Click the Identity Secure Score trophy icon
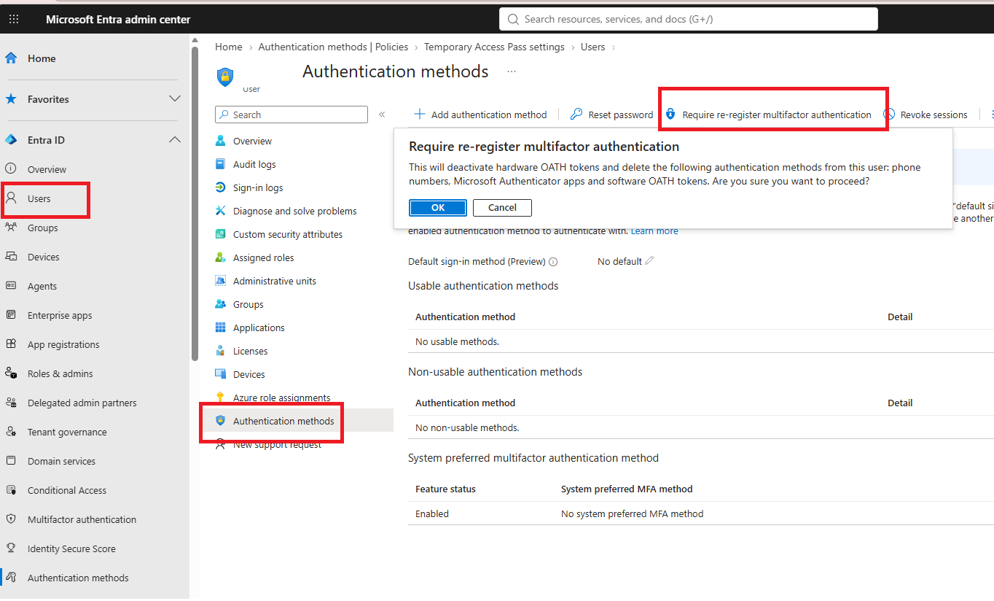This screenshot has width=994, height=601. (11, 548)
